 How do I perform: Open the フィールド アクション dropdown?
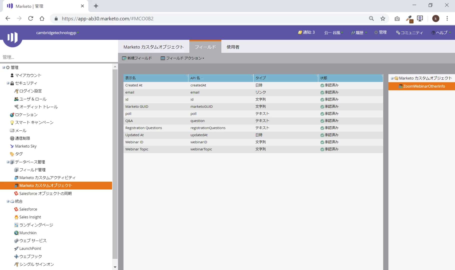pos(182,58)
